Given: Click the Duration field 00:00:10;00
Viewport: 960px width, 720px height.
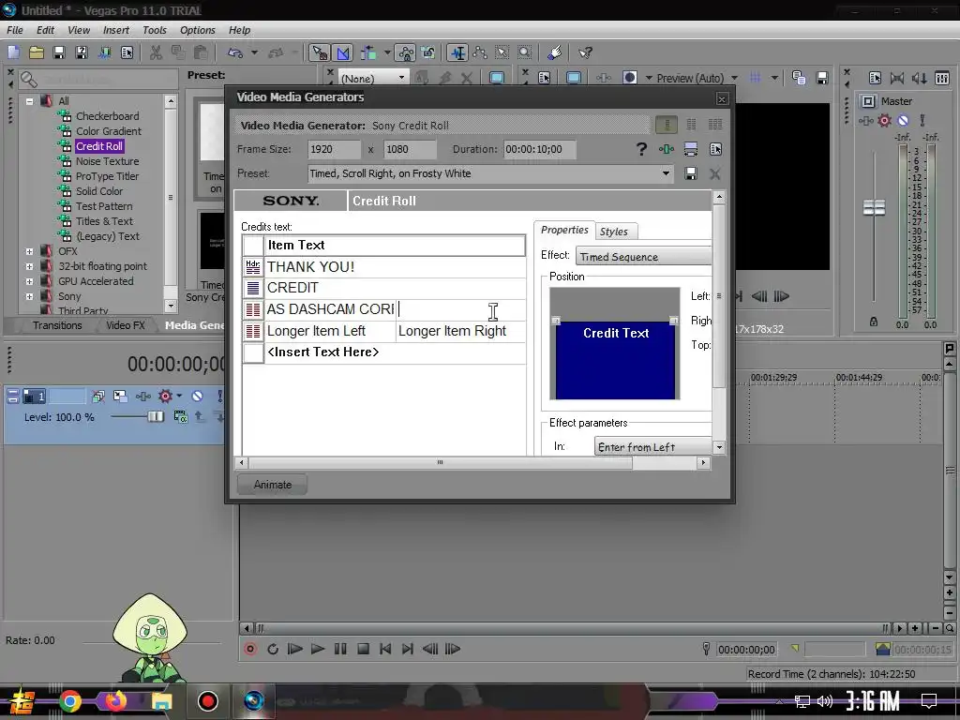Looking at the screenshot, I should tap(539, 149).
